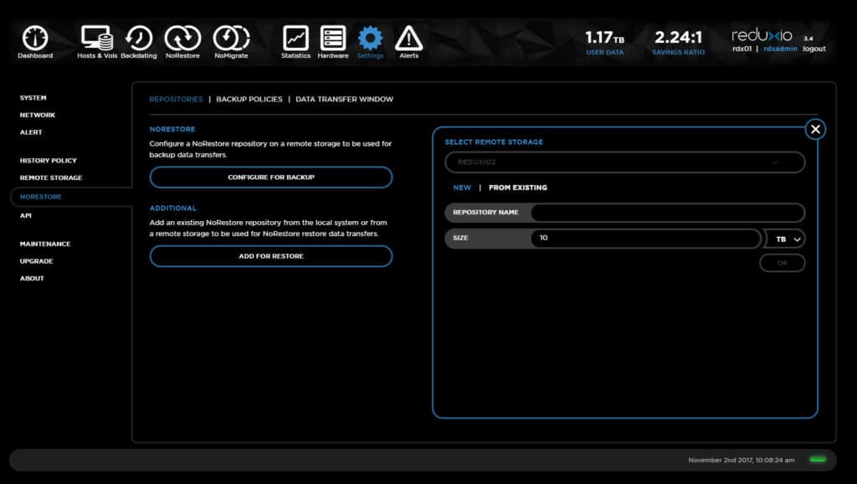Close the remote storage dialog
The width and height of the screenshot is (857, 484).
815,130
